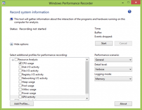Enable File I/O activity profile
The image size is (142, 110).
(20, 71)
